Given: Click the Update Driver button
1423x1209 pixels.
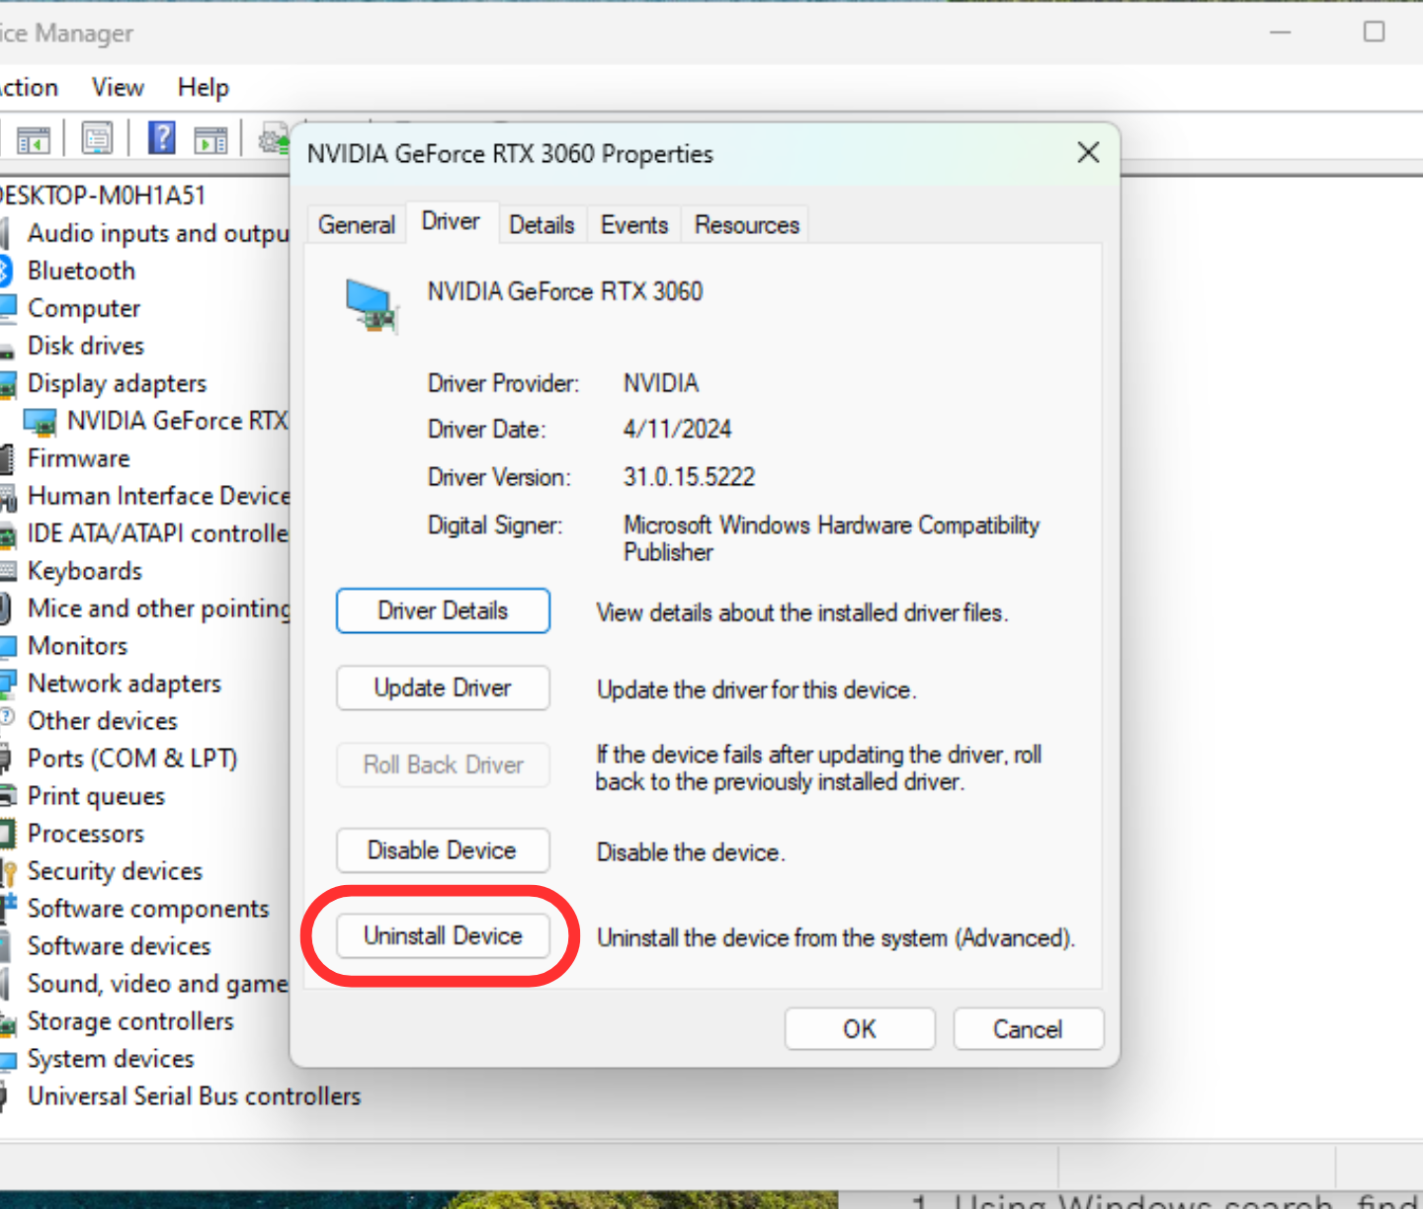Looking at the screenshot, I should 443,687.
